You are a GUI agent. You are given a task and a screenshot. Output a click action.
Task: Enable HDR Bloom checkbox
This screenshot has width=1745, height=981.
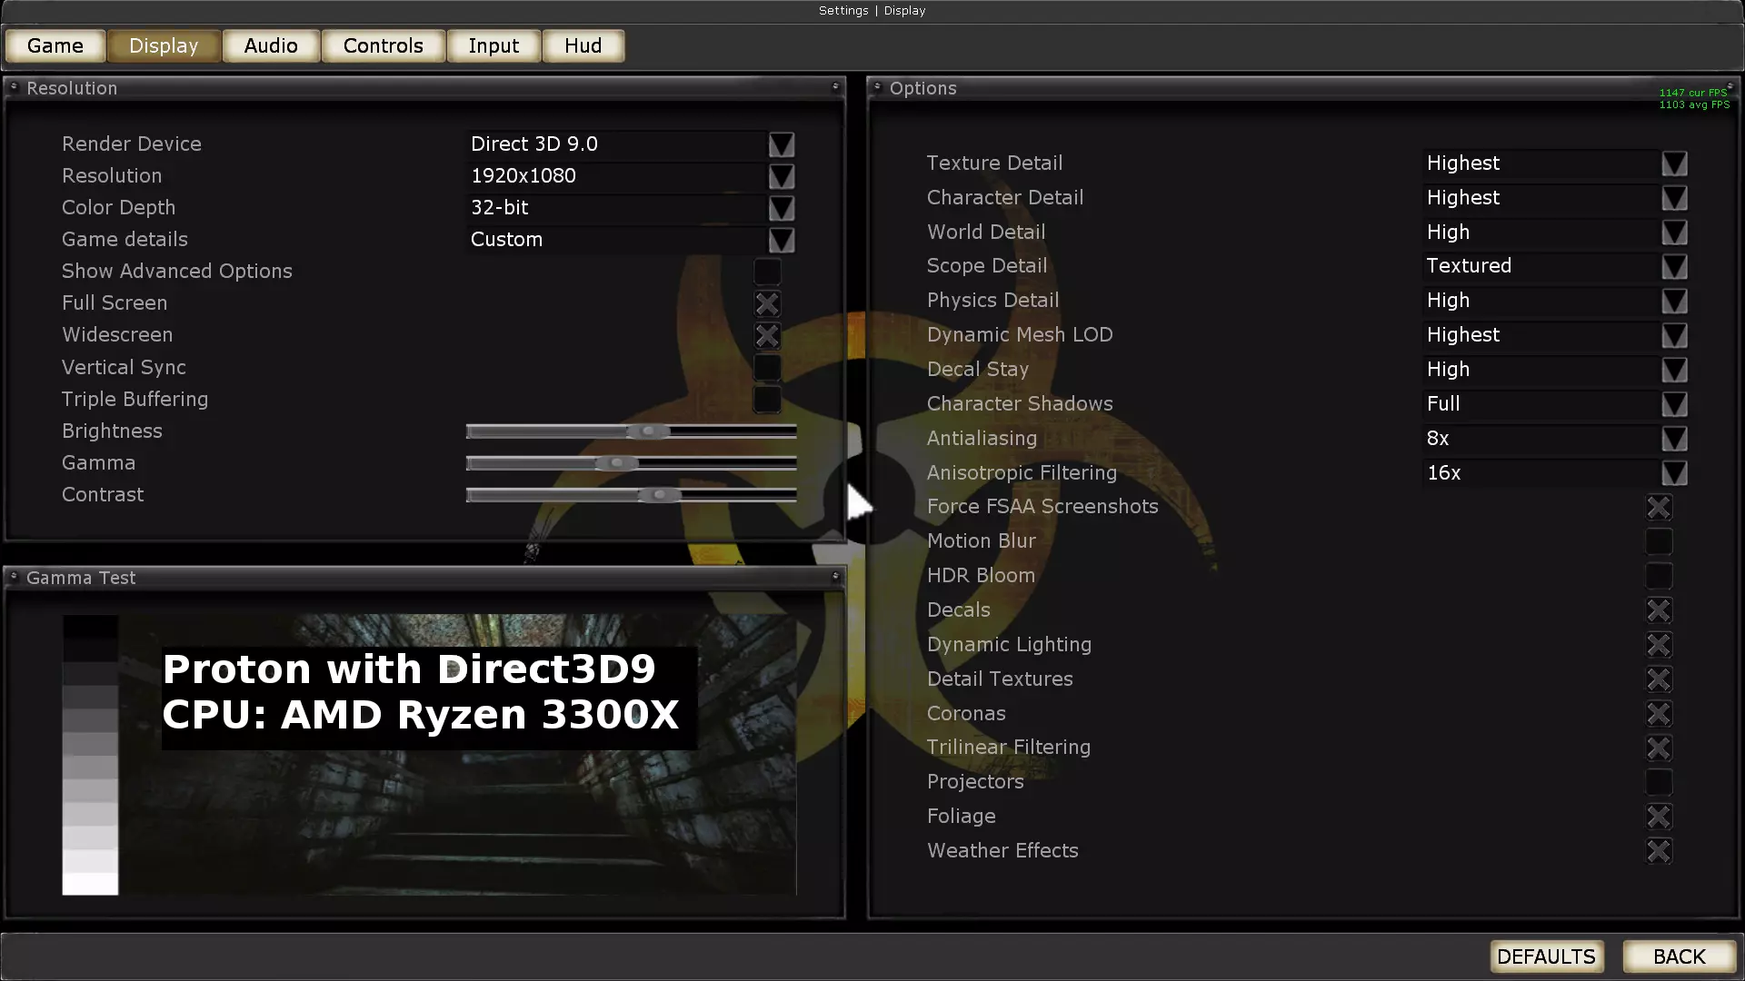(x=1659, y=576)
